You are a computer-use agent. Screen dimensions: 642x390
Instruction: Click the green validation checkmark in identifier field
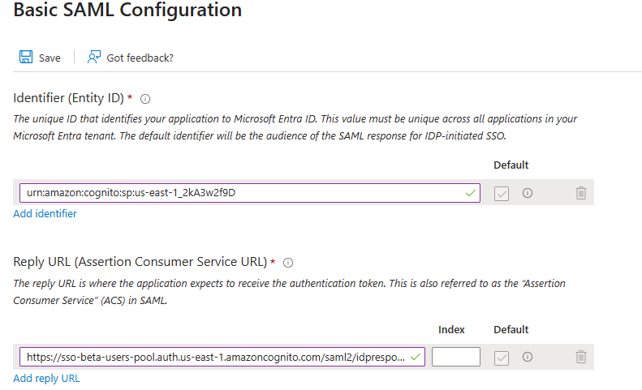click(471, 193)
